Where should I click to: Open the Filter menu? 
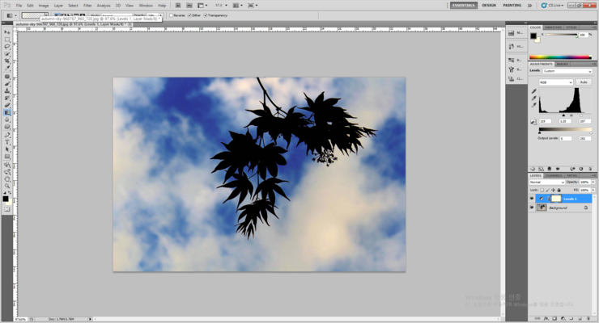coord(87,5)
